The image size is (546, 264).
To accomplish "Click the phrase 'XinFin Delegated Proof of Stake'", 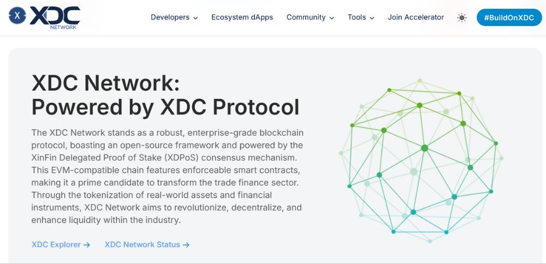I will click(x=96, y=158).
